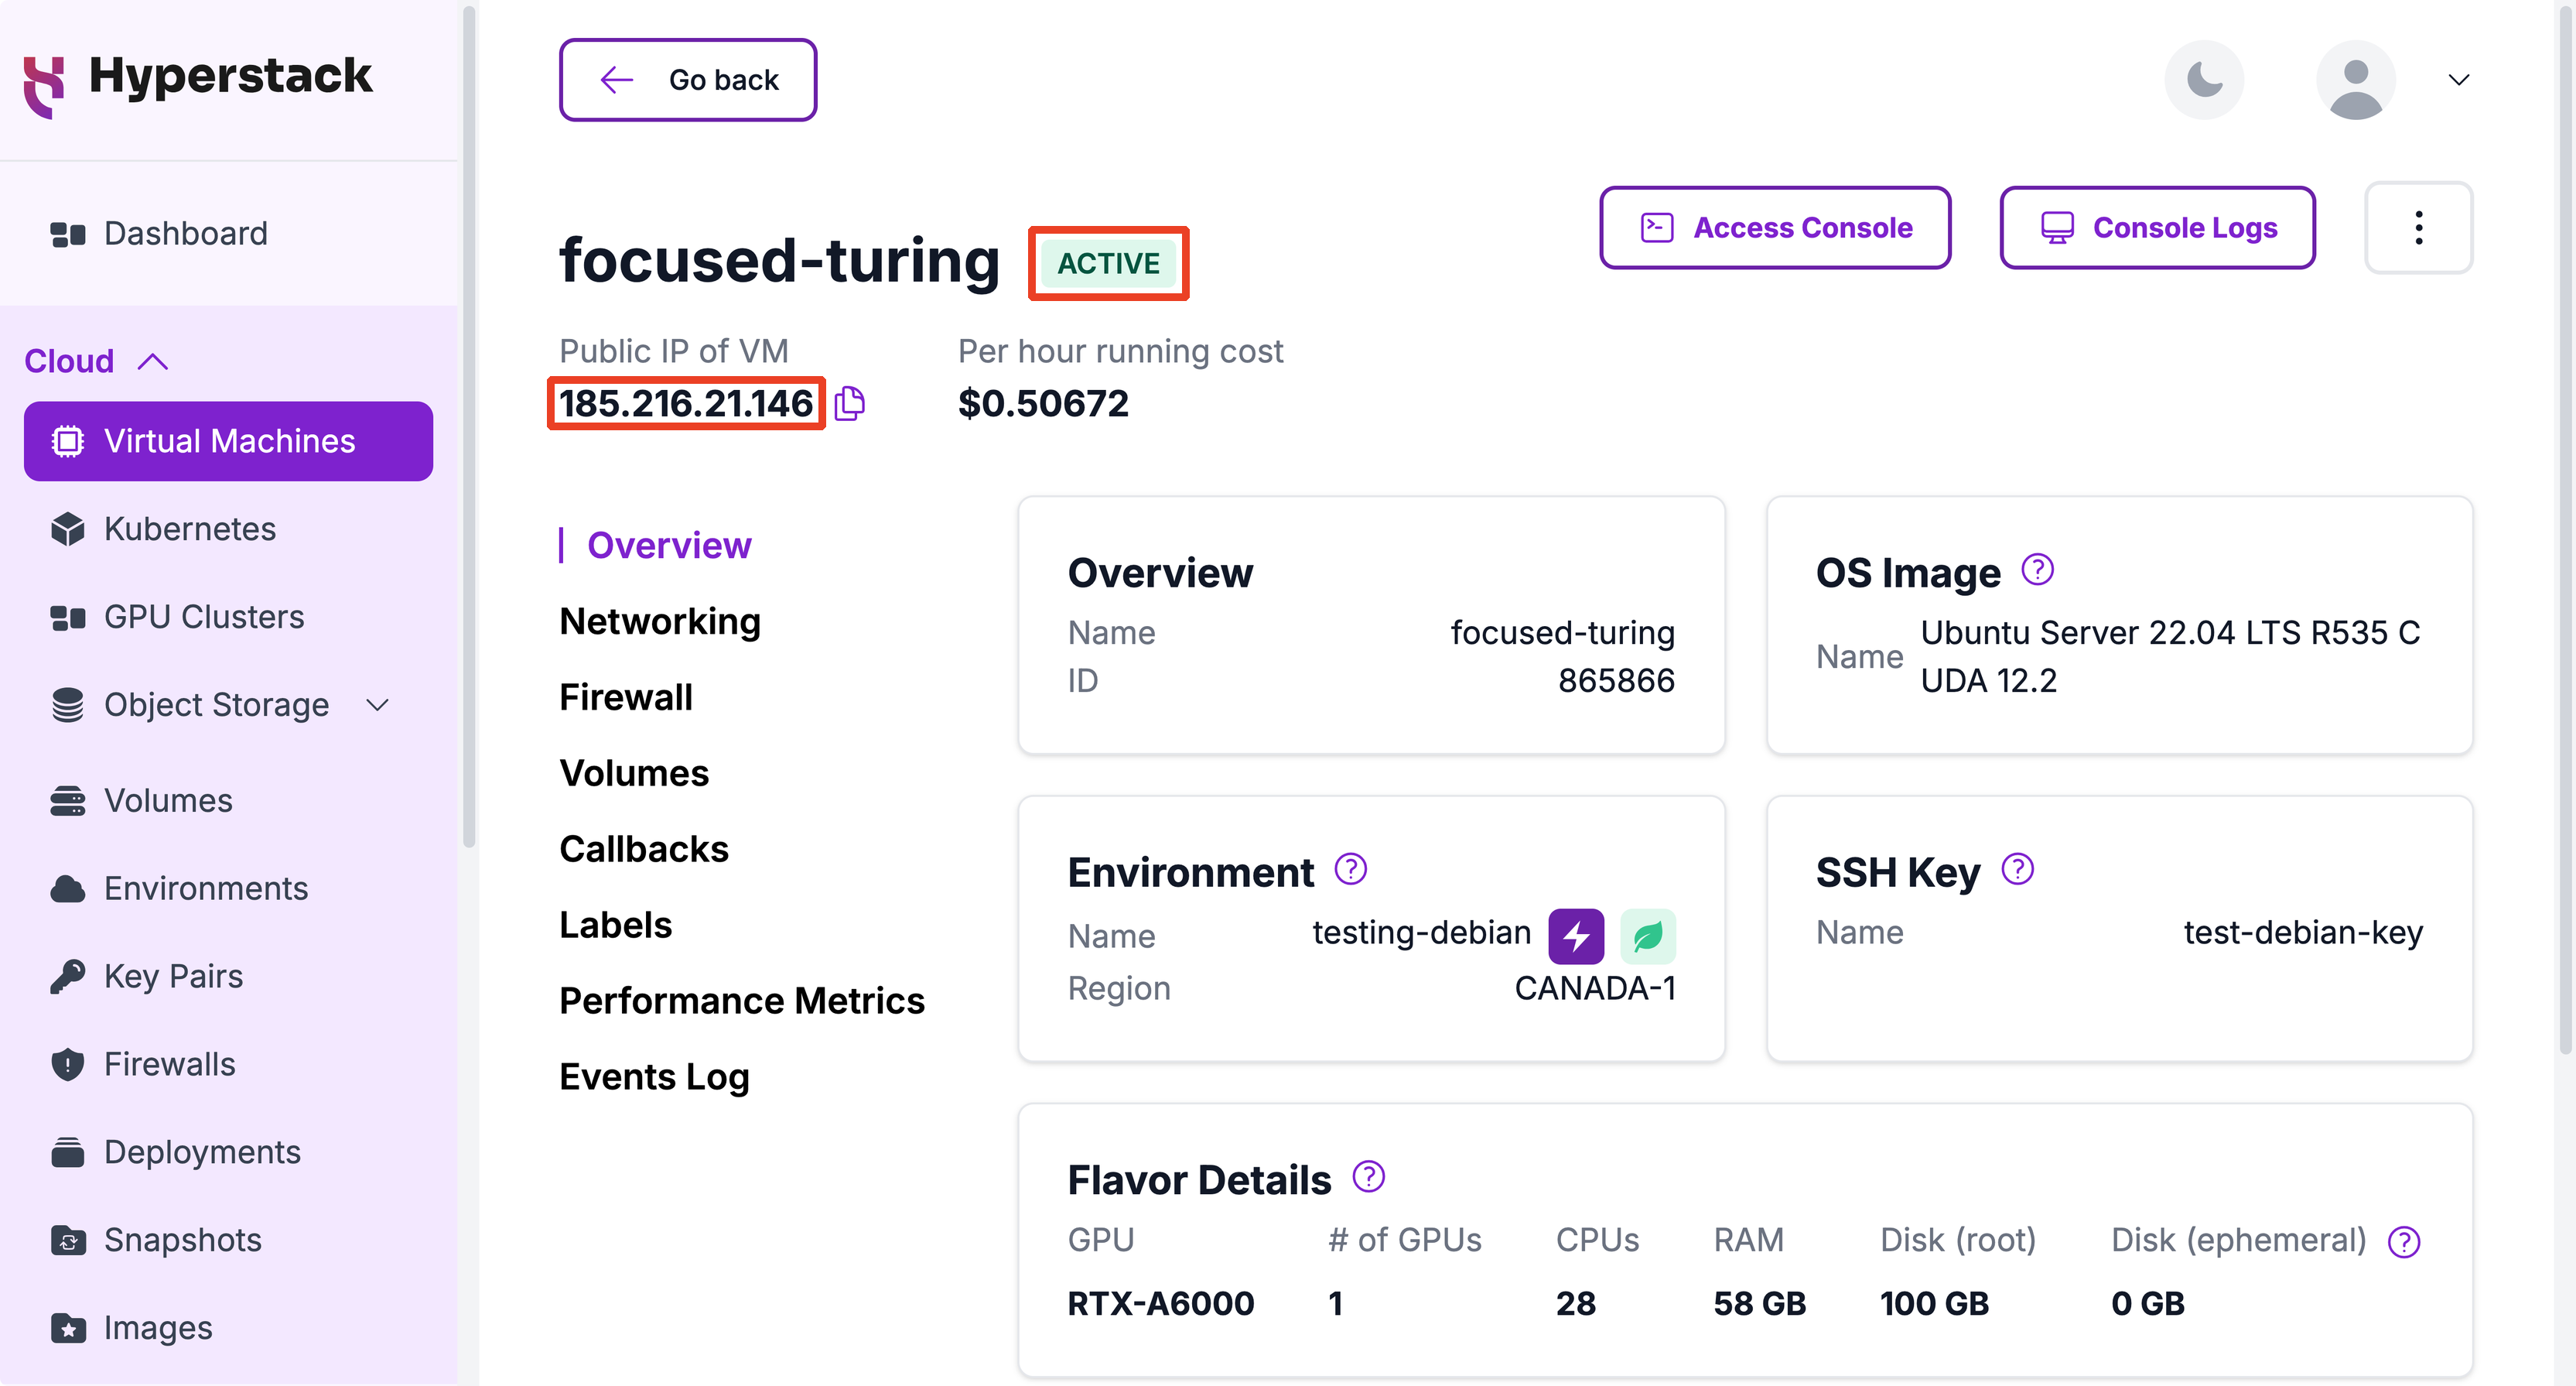Click the focused-turing VM title

pos(780,262)
